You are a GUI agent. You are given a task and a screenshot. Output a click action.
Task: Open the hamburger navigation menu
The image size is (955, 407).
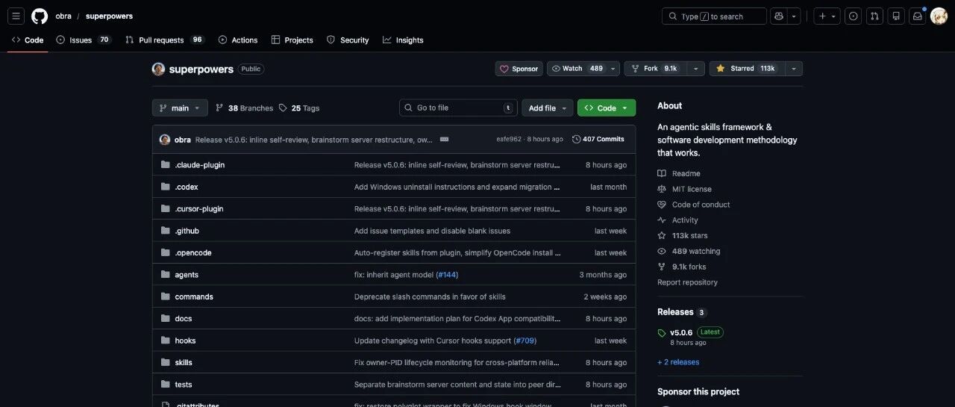[16, 16]
